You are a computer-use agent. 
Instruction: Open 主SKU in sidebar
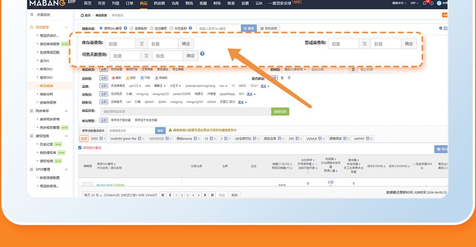pos(44,61)
